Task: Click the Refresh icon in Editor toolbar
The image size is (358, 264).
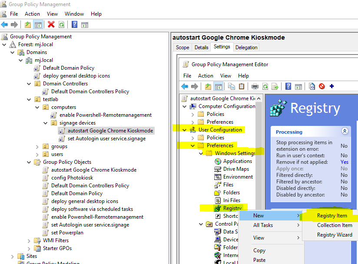Action: click(x=265, y=87)
